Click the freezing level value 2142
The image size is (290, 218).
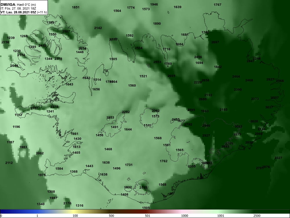coord(98,28)
